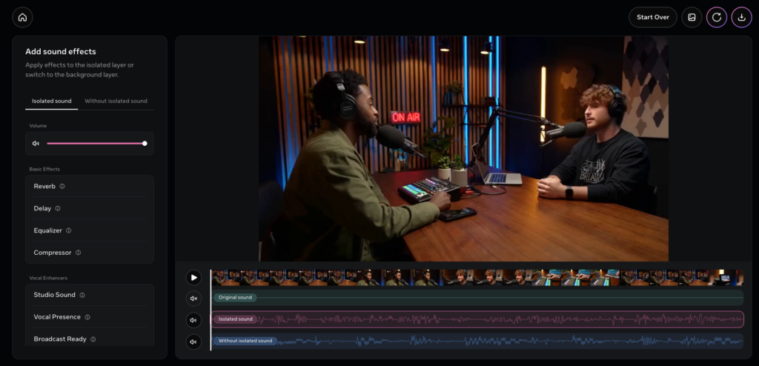Viewport: 759px width, 366px height.
Task: Click the info icon beside Reverb
Action: click(x=62, y=187)
